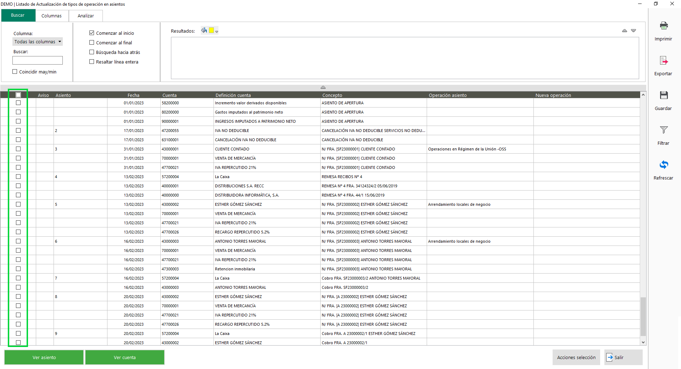
Task: Select 'Gastos imputados al patrimonio neto' cell
Action: 267,112
